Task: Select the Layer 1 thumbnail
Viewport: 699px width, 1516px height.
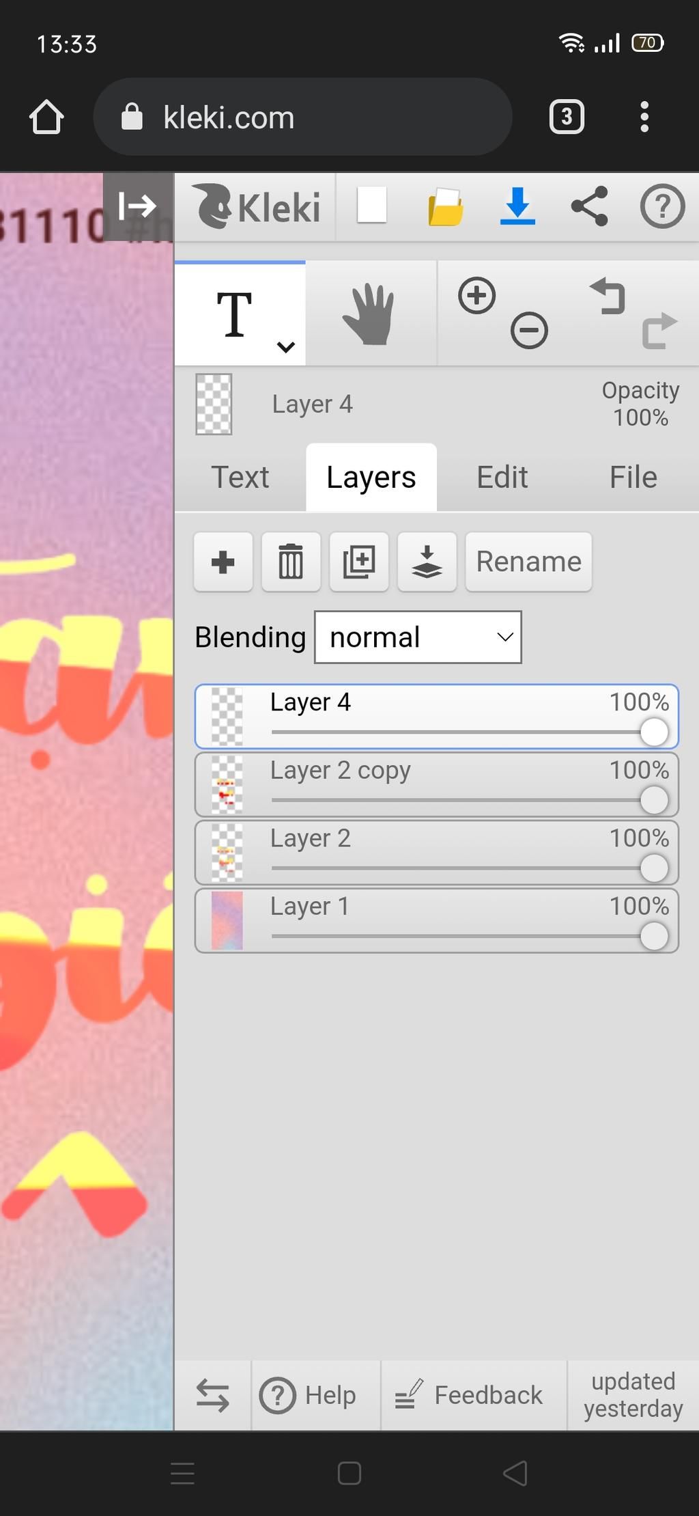Action: click(227, 920)
